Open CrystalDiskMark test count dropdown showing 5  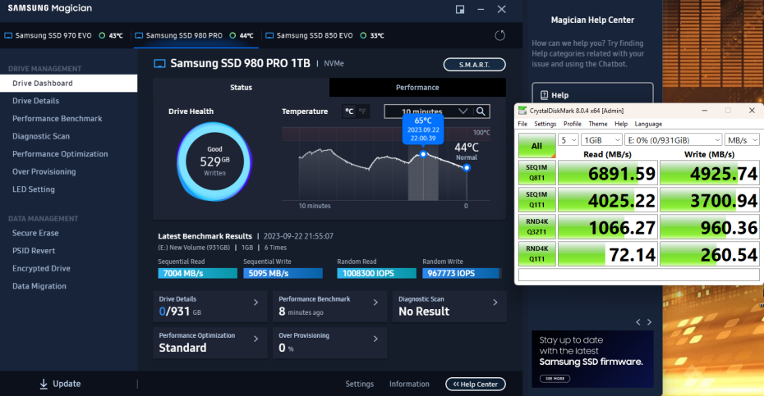tap(568, 140)
